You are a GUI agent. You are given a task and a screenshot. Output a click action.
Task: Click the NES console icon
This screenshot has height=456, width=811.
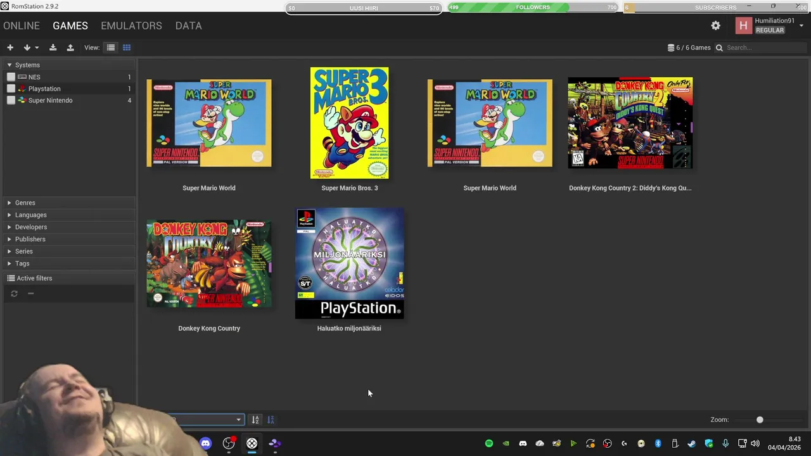[x=22, y=77]
